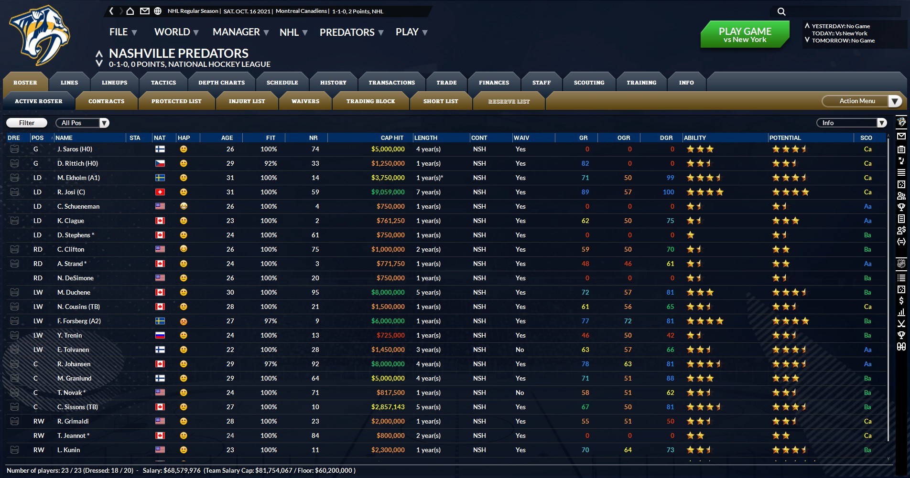Image resolution: width=910 pixels, height=478 pixels.
Task: Click the crossed hockey sticks sidebar icon
Action: click(901, 323)
